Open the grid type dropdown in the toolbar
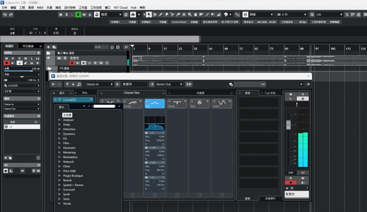Viewport: 367px width, 212px height. click(291, 15)
